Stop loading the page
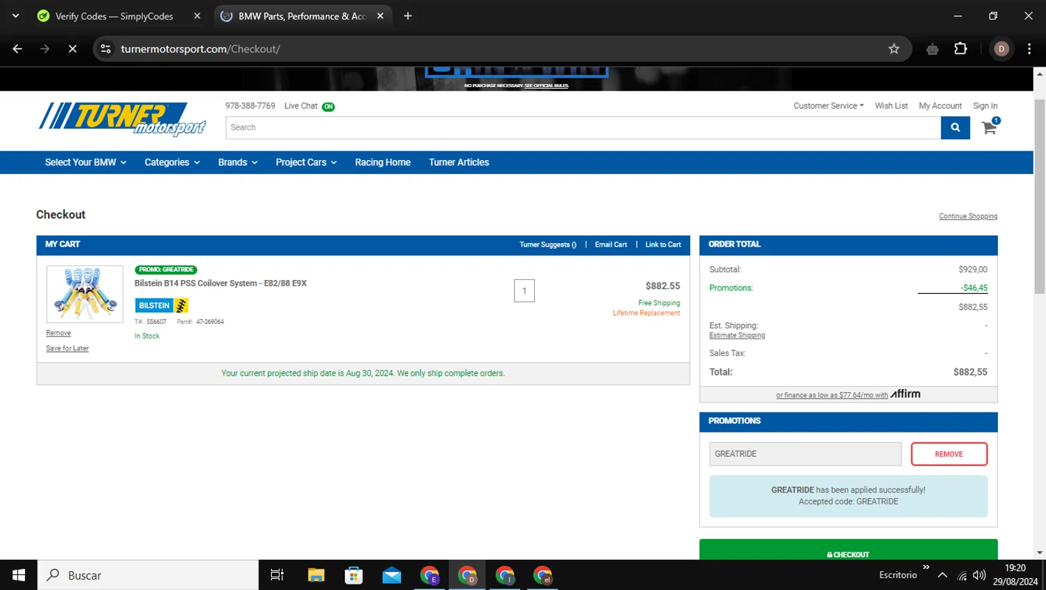The height and width of the screenshot is (590, 1046). click(x=73, y=49)
